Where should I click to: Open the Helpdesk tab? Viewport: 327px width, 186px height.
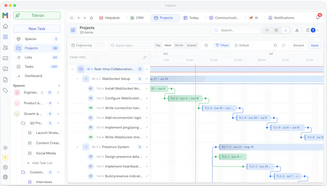coord(110,18)
